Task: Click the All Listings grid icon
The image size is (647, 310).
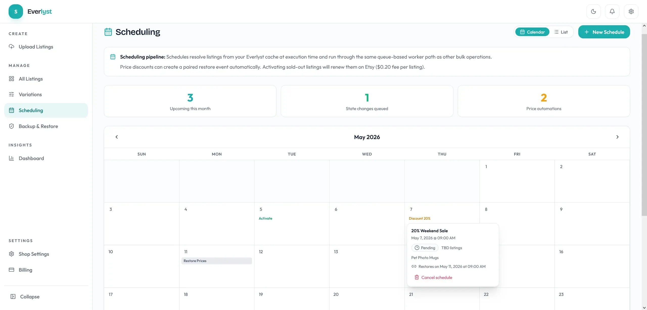Action: 11,79
